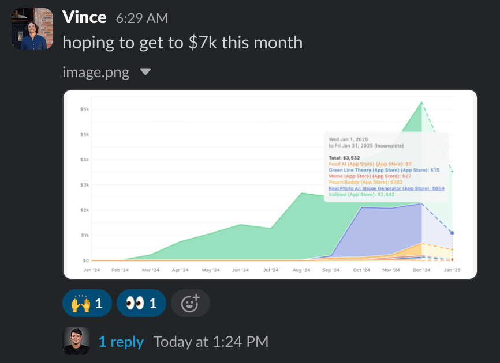Click the "Today at 1:24 PM" reply time
This screenshot has width=500, height=363.
coord(211,342)
